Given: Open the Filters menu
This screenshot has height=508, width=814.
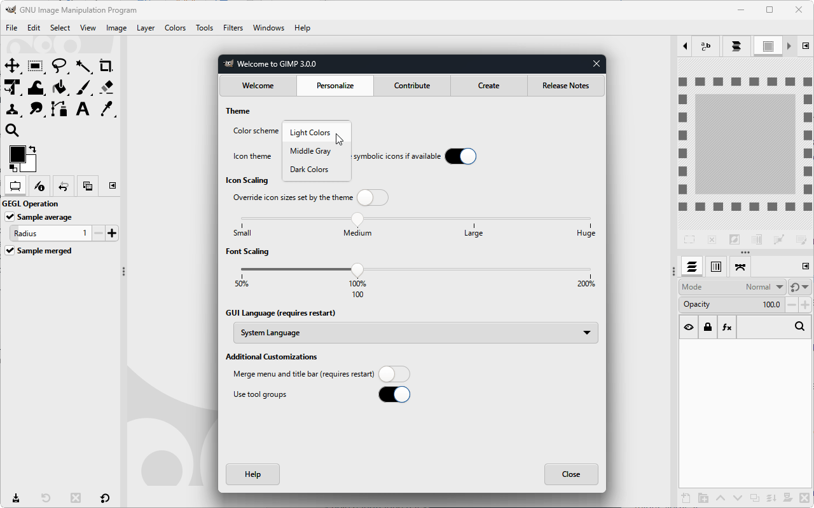Looking at the screenshot, I should point(233,28).
